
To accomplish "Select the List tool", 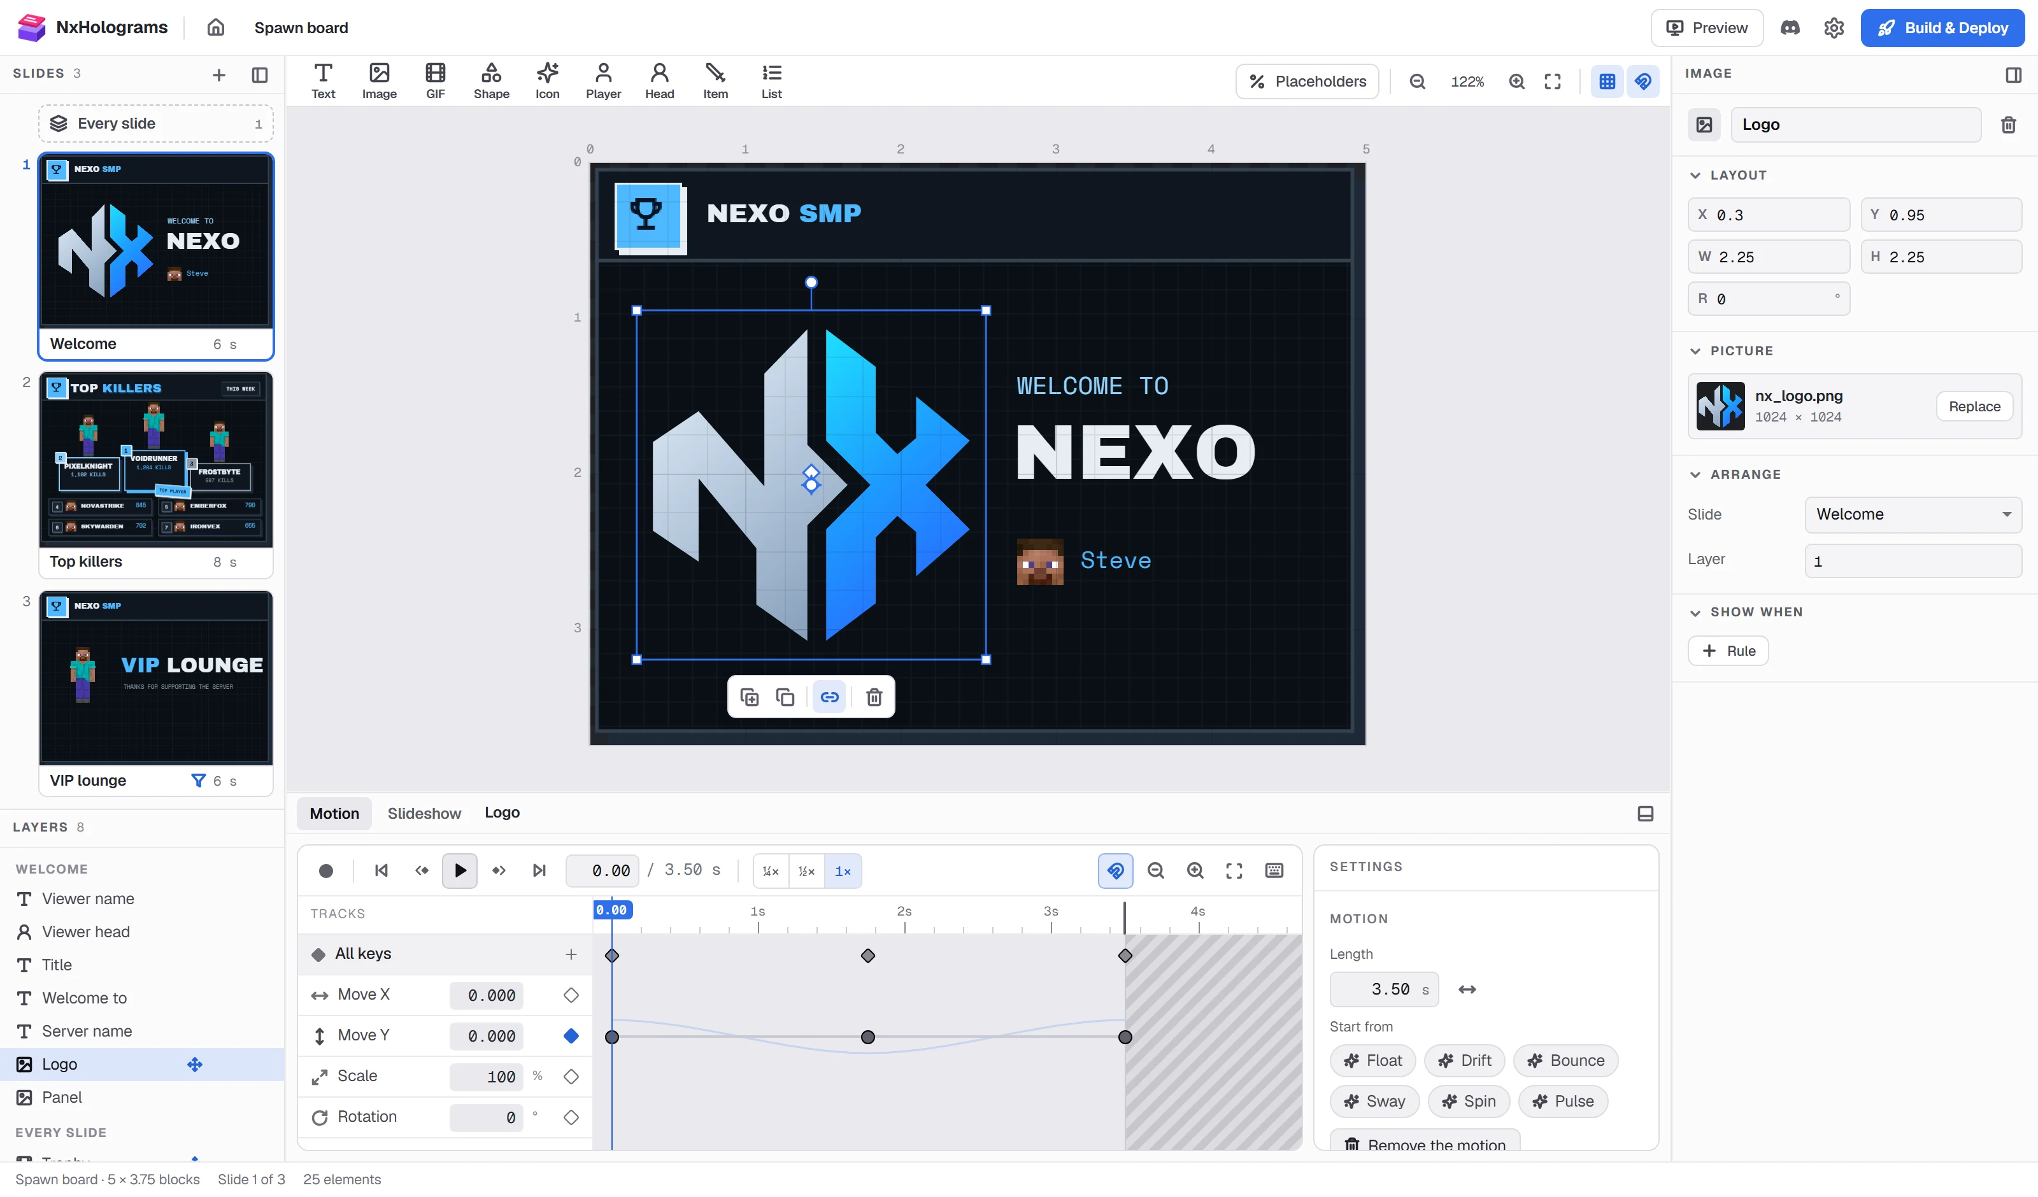I will (771, 81).
